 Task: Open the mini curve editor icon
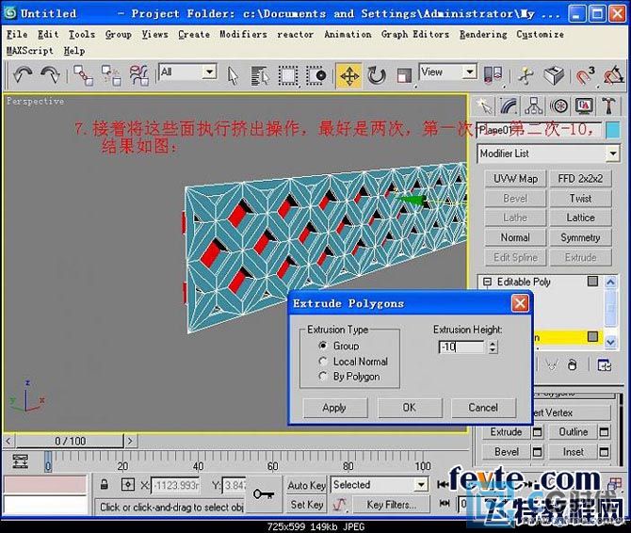pyautogui.click(x=20, y=461)
